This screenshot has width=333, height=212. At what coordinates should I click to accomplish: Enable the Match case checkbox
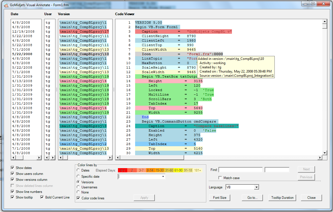pyautogui.click(x=220, y=178)
